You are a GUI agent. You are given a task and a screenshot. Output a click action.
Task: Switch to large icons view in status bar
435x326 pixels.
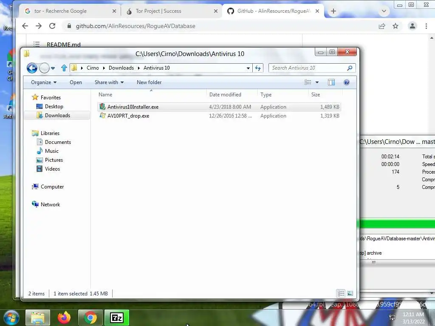click(x=350, y=293)
